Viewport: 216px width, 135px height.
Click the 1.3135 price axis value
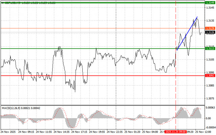point(210,21)
